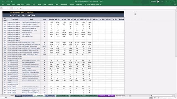Click vertical scrollbar down arrow
The height and width of the screenshot is (99, 177).
176,94
